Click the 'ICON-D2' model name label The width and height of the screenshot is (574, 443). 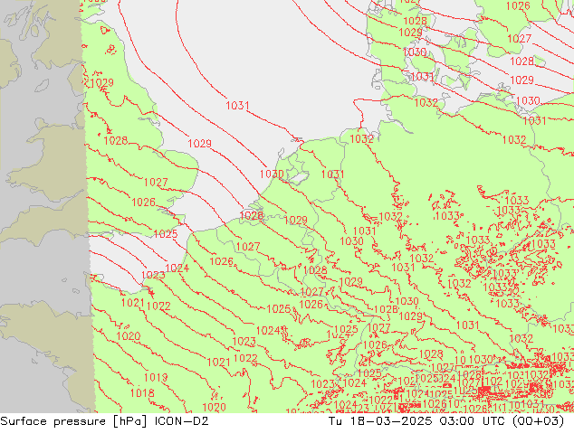click(182, 421)
